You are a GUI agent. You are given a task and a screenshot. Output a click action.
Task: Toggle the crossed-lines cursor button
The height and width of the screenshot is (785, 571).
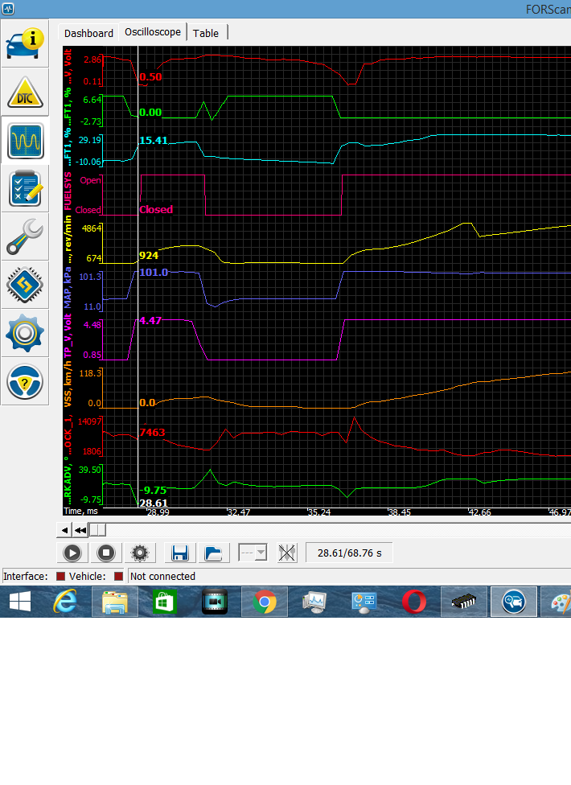point(287,553)
